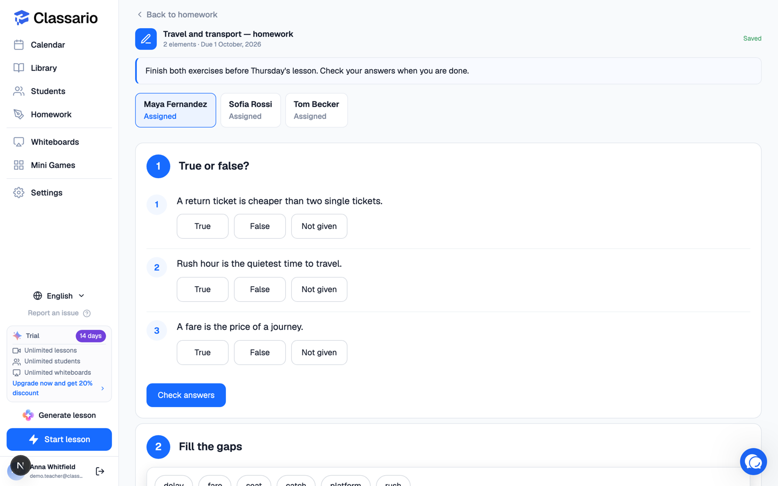Image resolution: width=778 pixels, height=486 pixels.
Task: Click the help icon beside Report an issue
Action: click(x=87, y=313)
